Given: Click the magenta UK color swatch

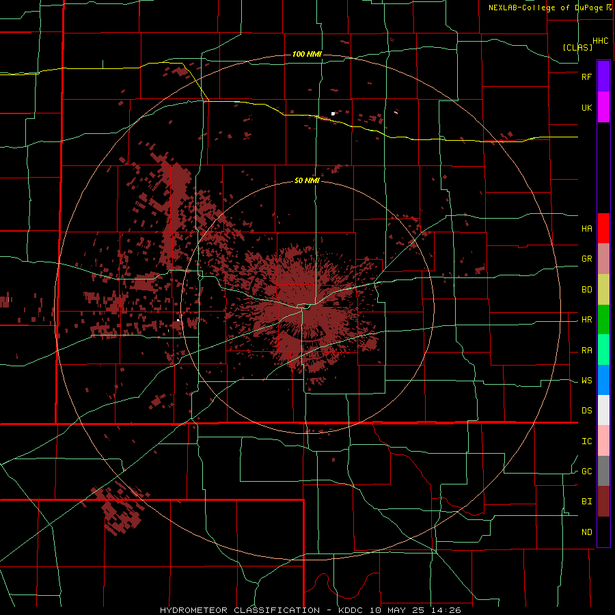Looking at the screenshot, I should [x=603, y=107].
